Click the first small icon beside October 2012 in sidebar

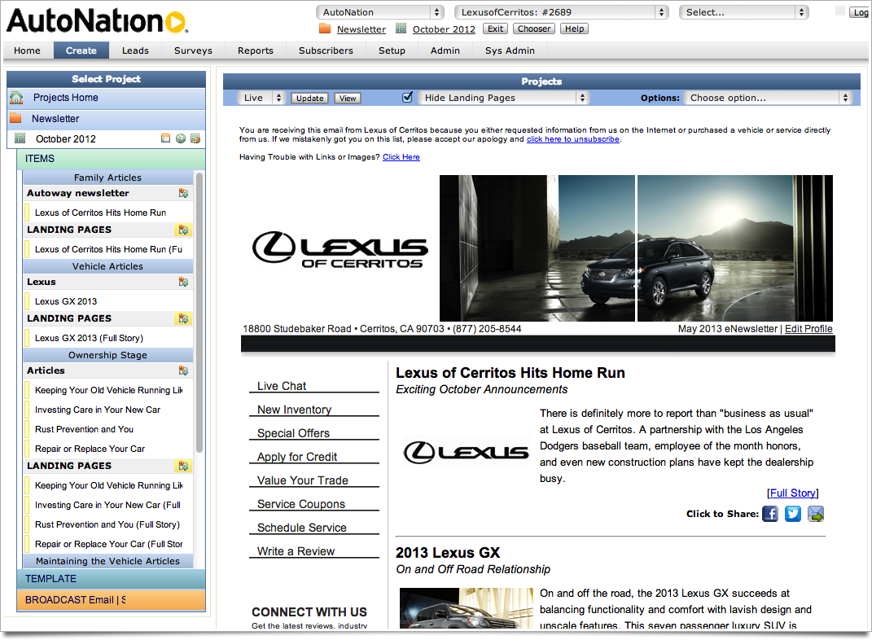pos(166,138)
